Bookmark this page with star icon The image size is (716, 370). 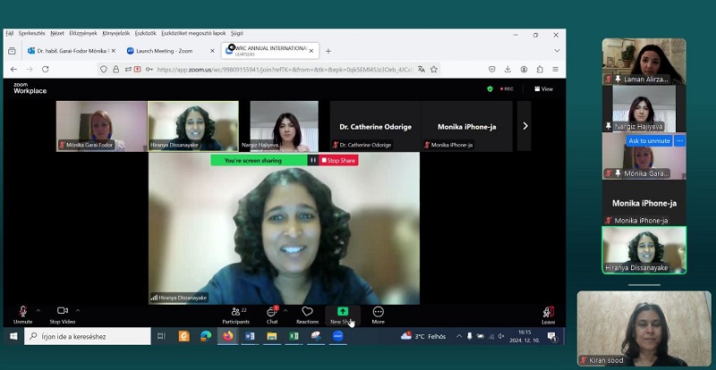pyautogui.click(x=434, y=70)
